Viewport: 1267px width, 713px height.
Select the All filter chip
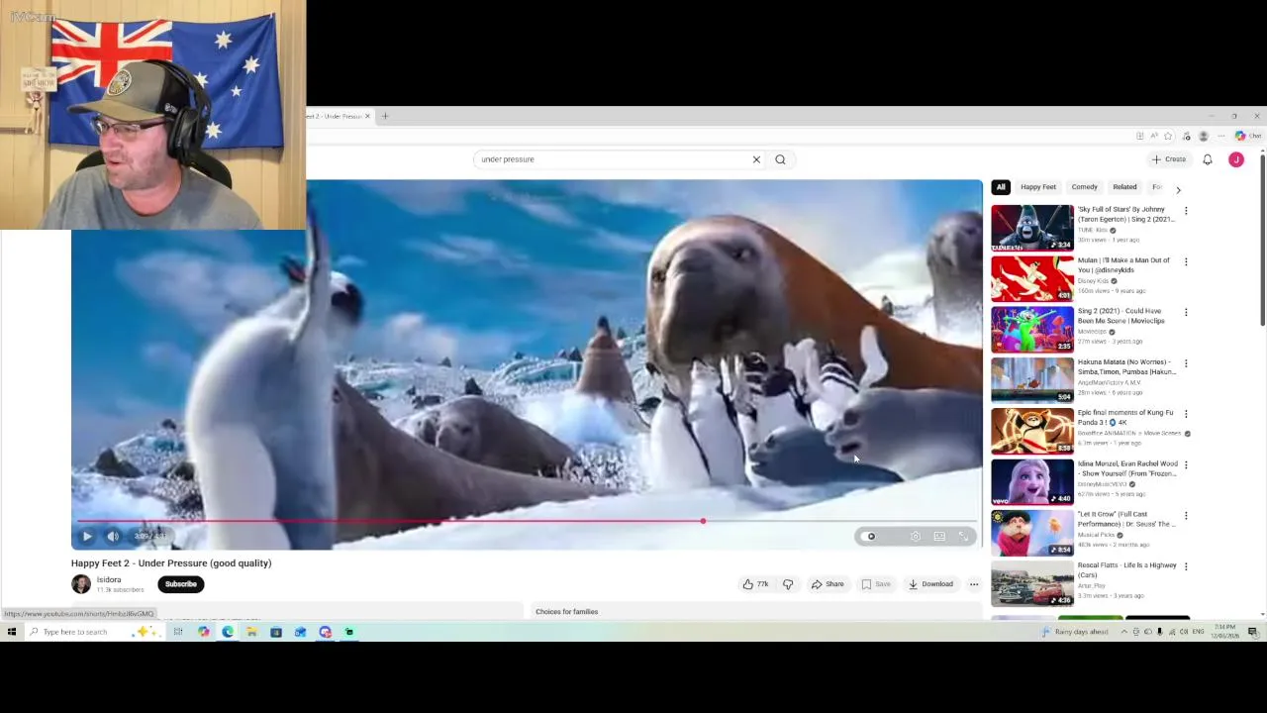pos(1001,187)
